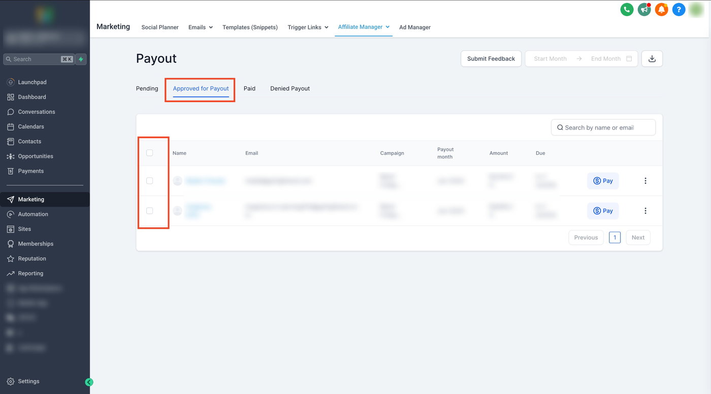
Task: Open the orange notifications bell
Action: (x=661, y=9)
